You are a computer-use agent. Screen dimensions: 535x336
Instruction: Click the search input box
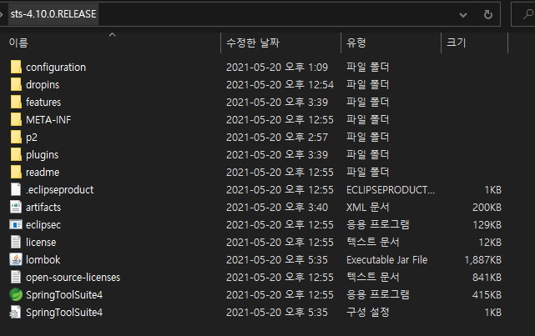pos(523,14)
